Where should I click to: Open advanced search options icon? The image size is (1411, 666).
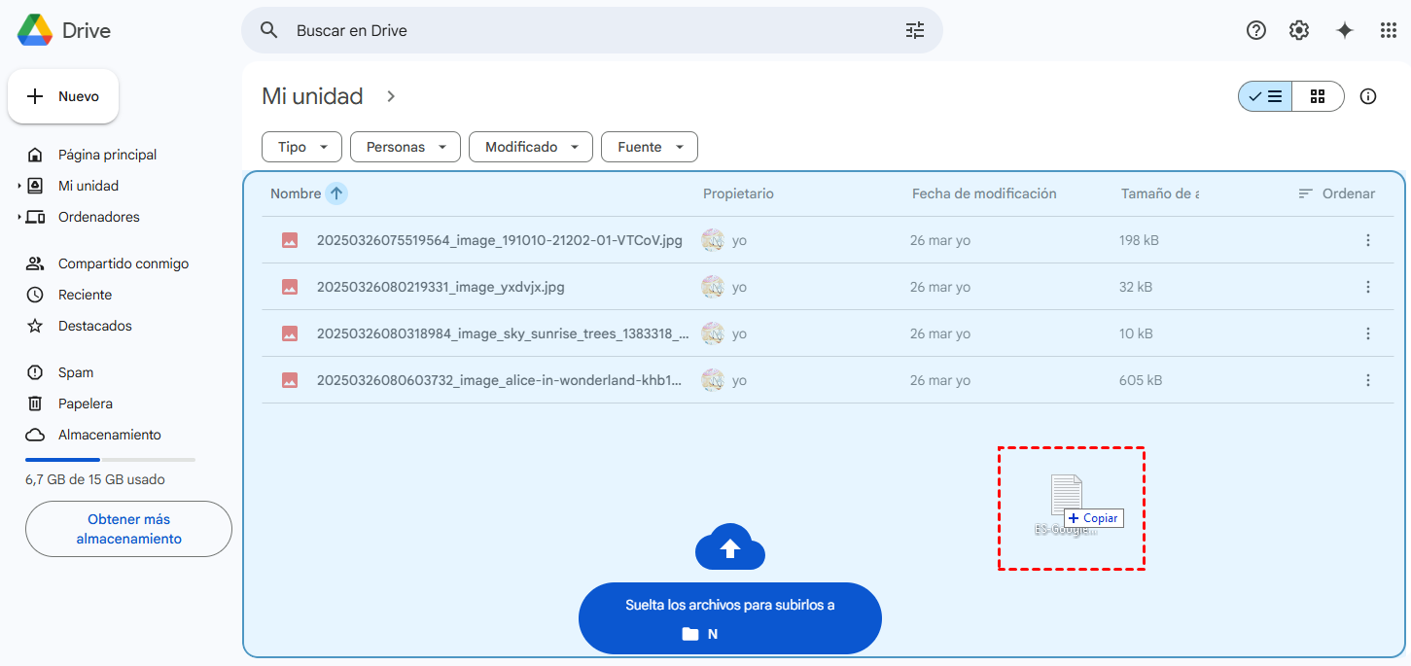(915, 30)
